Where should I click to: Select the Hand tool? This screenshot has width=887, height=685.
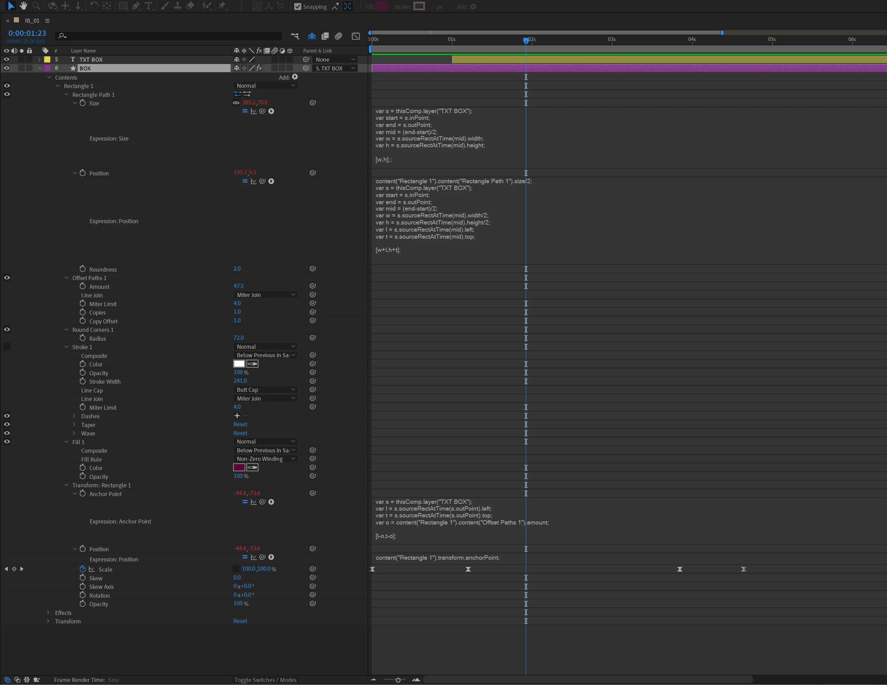23,6
